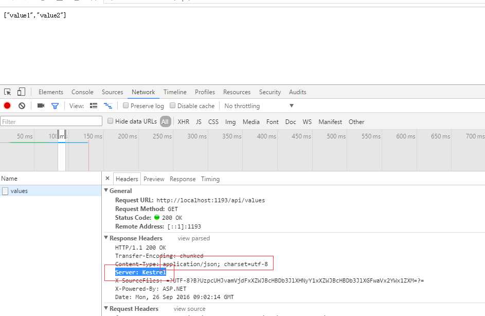
Task: Filter requests by XHR
Action: tap(184, 121)
